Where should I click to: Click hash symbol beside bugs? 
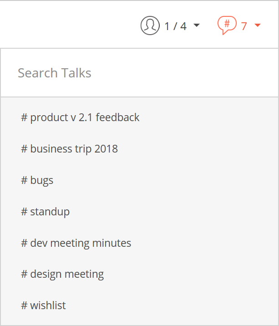(24, 180)
